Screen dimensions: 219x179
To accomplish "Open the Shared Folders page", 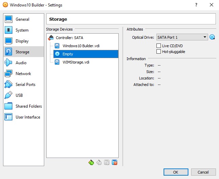I will coord(23,106).
